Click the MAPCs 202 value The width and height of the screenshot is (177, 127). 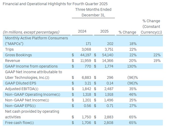(x=110, y=44)
